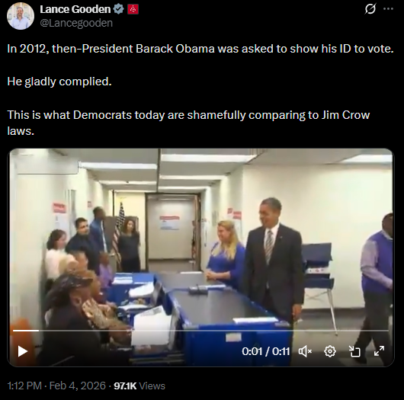Click the Lance Gooden display name

[x=75, y=9]
